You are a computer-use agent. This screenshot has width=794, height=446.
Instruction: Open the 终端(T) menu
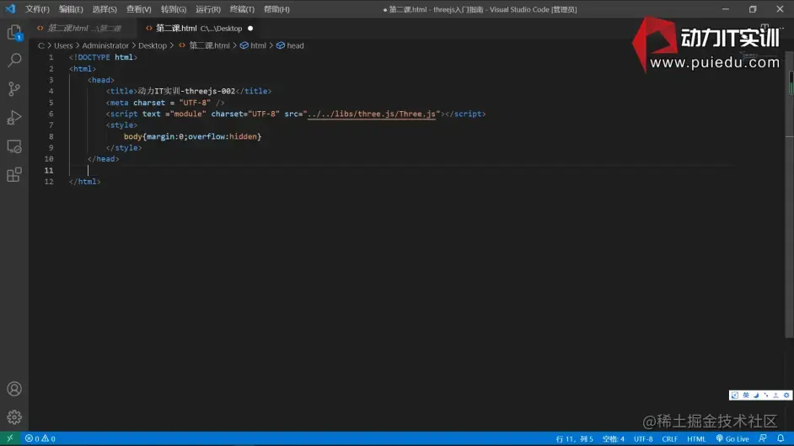click(x=242, y=9)
